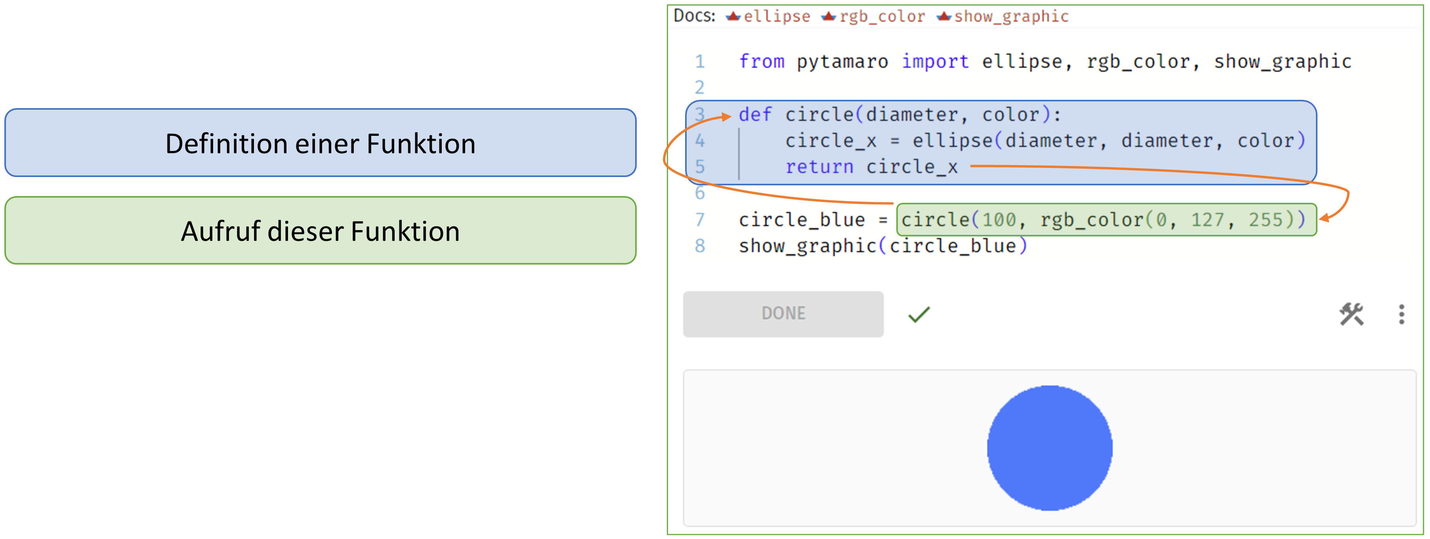This screenshot has height=539, width=1430.
Task: Click 'return' keyword on line 5
Action: point(819,166)
